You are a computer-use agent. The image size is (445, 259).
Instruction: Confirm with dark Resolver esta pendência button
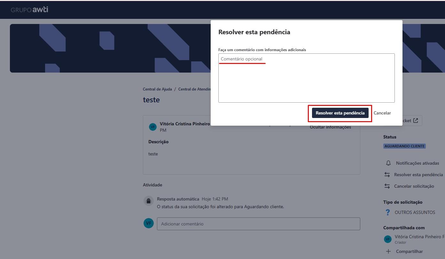340,113
